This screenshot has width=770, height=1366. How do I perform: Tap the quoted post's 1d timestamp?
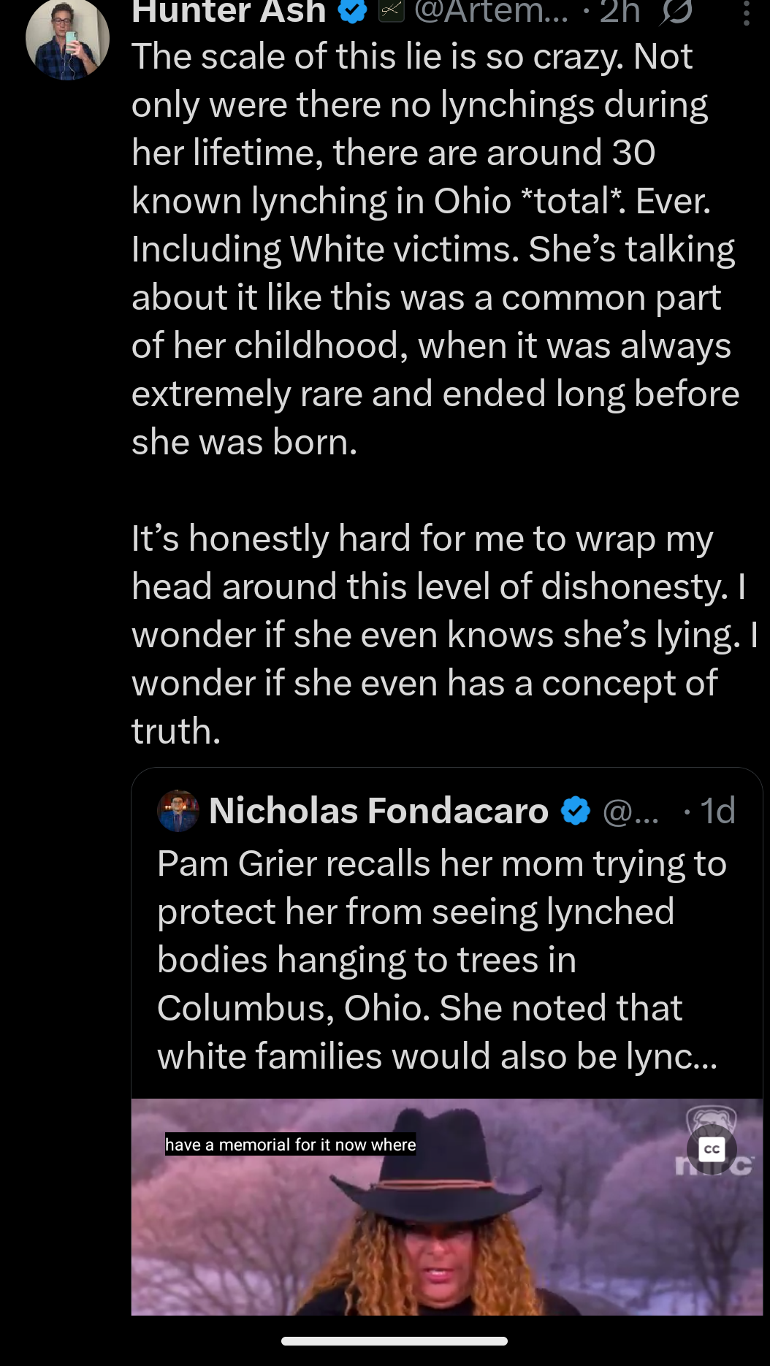(x=717, y=811)
